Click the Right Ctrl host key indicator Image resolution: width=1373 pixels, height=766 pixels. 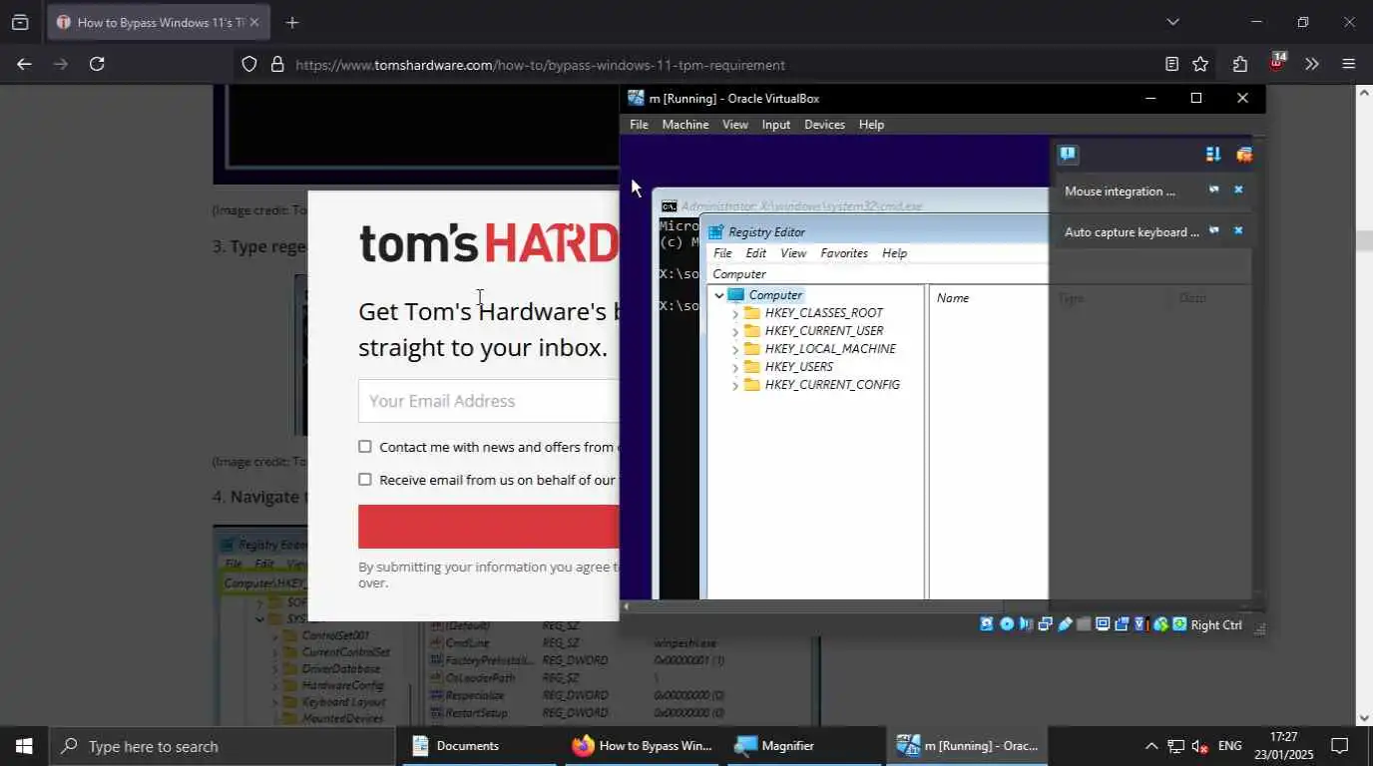coord(1216,625)
